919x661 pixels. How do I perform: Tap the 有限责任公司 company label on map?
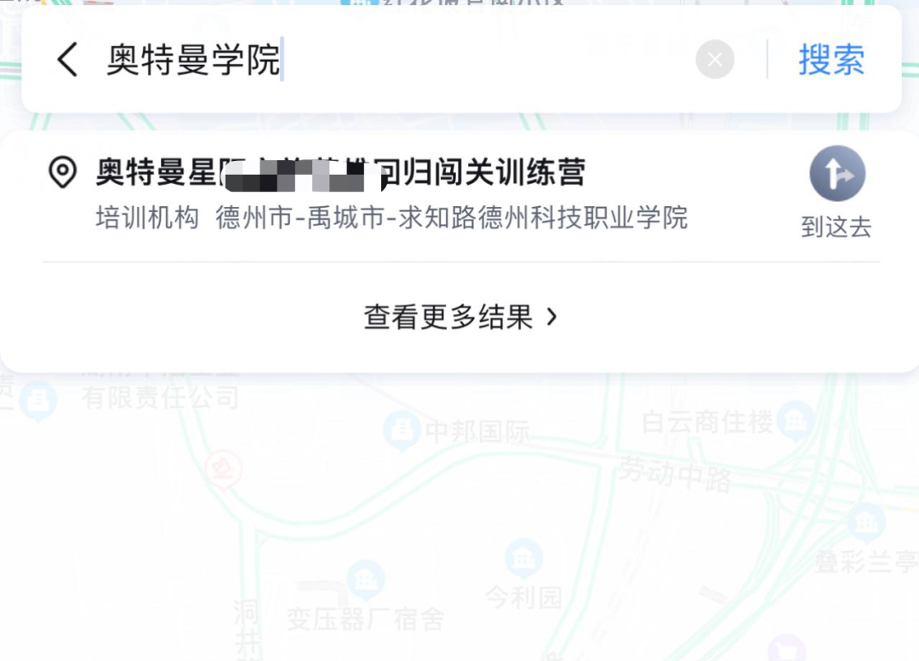point(160,398)
